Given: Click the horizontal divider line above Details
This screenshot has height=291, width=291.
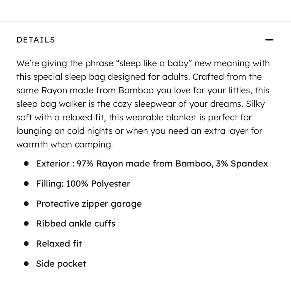Looking at the screenshot, I should coord(145,21).
